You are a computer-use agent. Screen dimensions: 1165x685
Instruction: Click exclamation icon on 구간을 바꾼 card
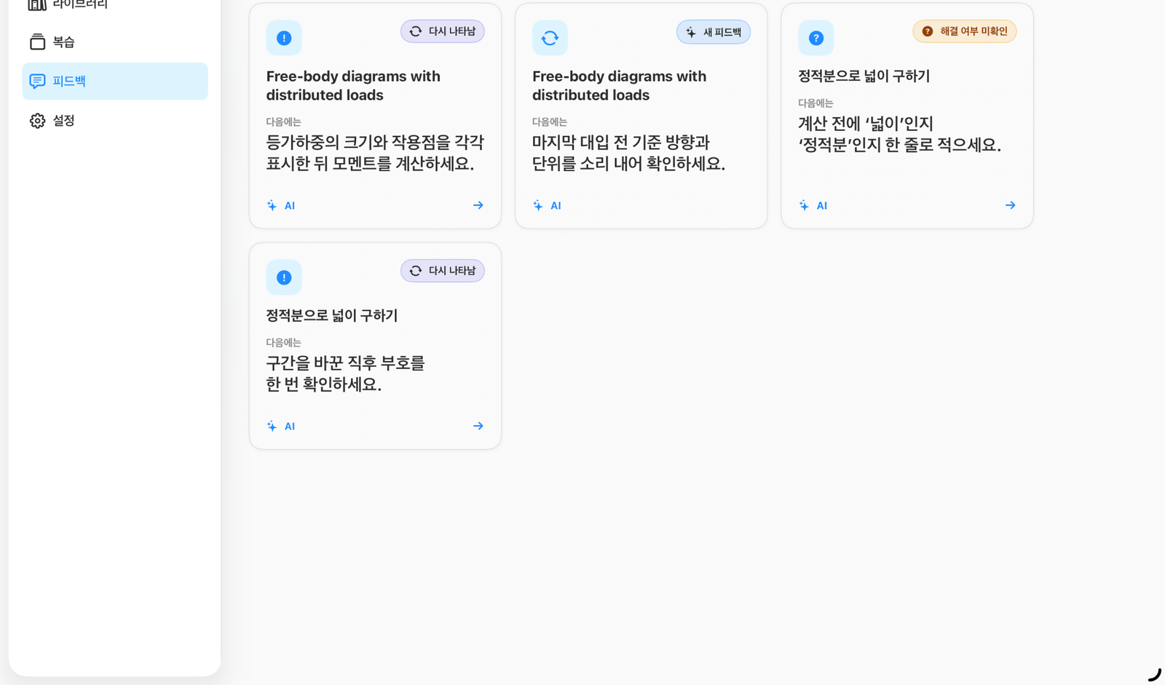284,277
